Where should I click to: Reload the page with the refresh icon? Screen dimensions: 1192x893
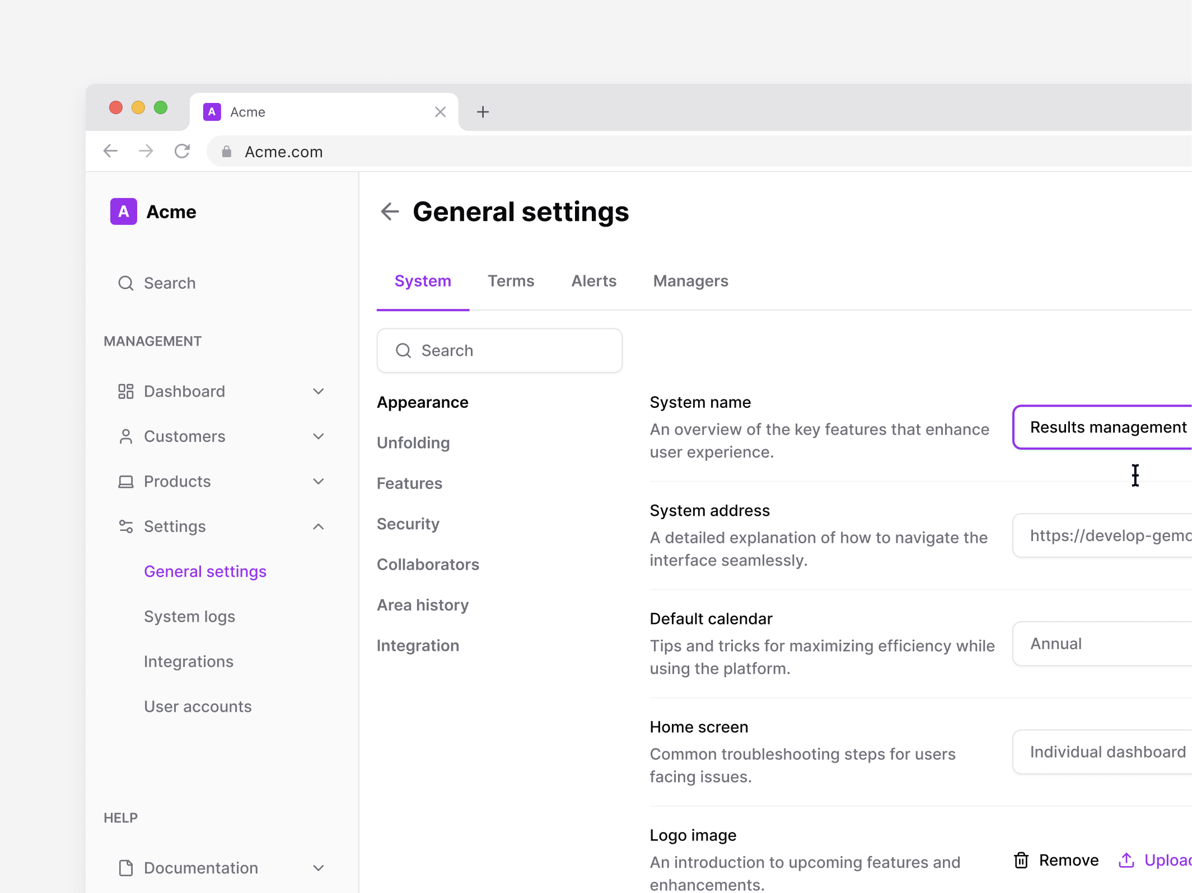pyautogui.click(x=182, y=151)
